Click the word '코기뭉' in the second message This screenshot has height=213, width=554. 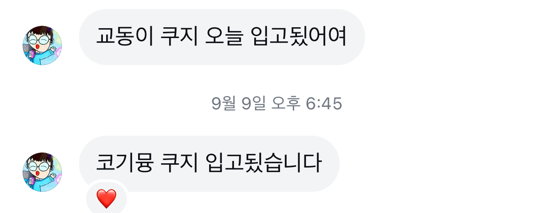(125, 163)
